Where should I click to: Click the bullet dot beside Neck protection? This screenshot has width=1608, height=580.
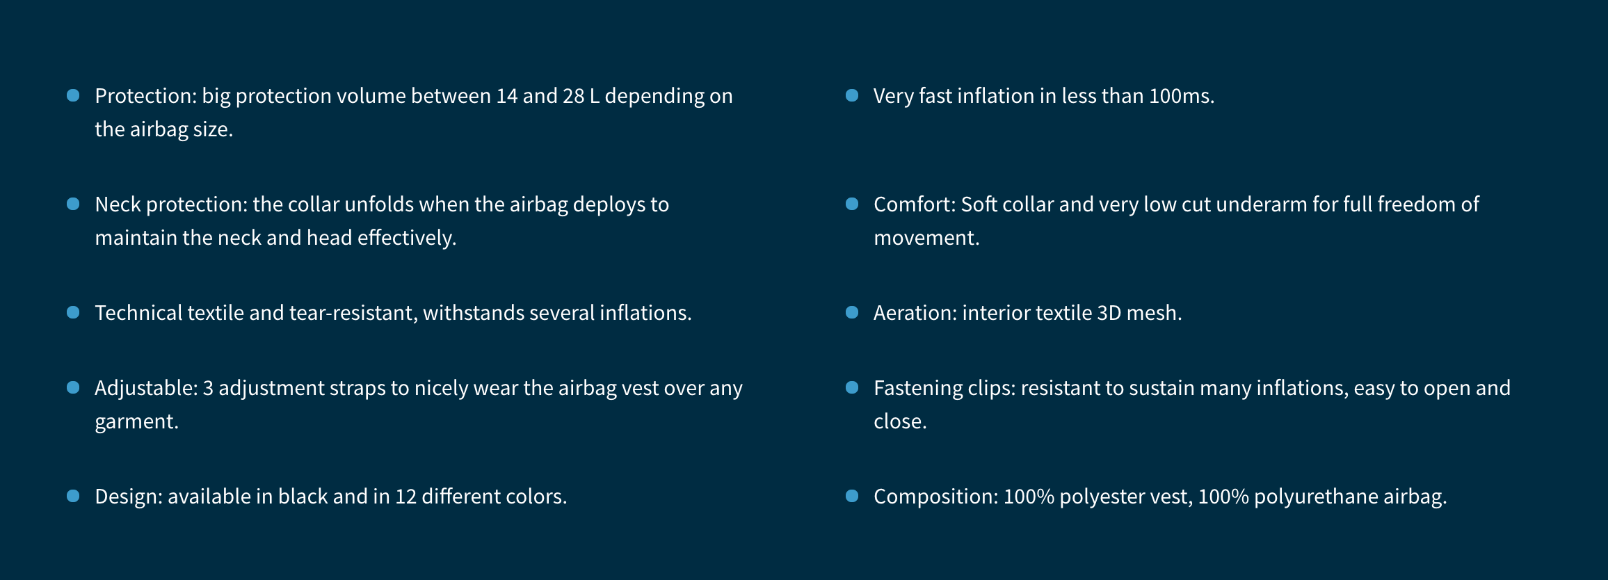[x=73, y=204]
